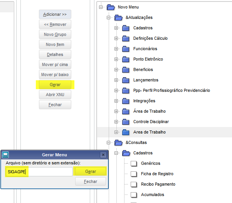Click the << Remover button

point(55,24)
